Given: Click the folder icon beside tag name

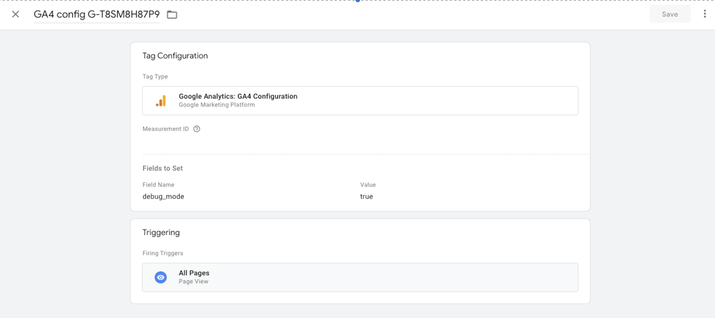Looking at the screenshot, I should [x=172, y=15].
